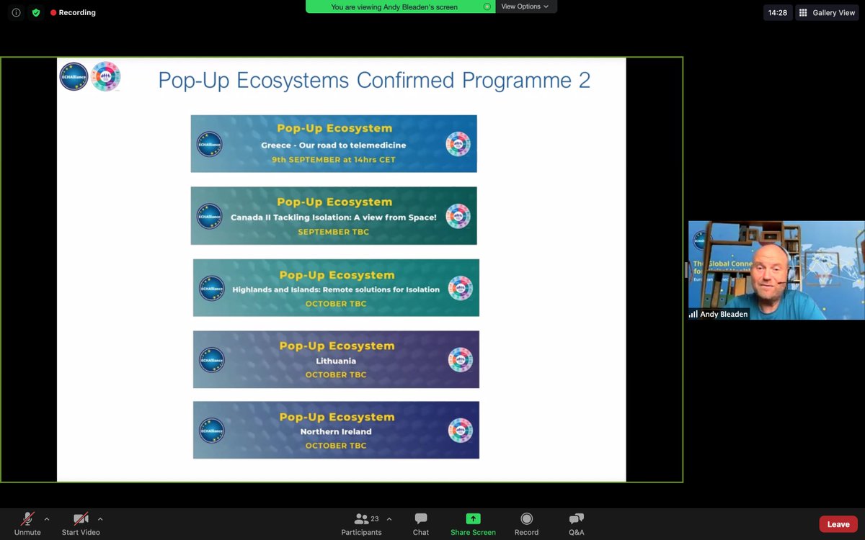Click 'SEPTEMBER TBC' on Canada banner

click(x=334, y=233)
